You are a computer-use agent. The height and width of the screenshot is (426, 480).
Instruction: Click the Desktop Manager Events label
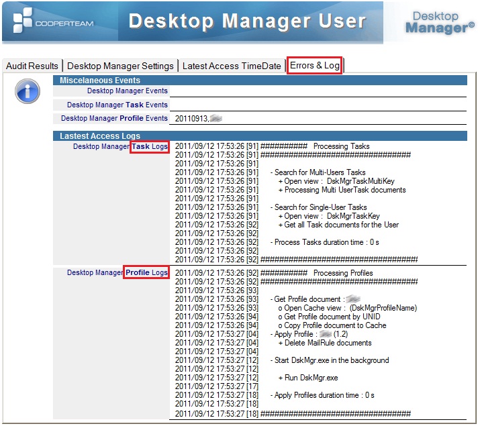[128, 91]
